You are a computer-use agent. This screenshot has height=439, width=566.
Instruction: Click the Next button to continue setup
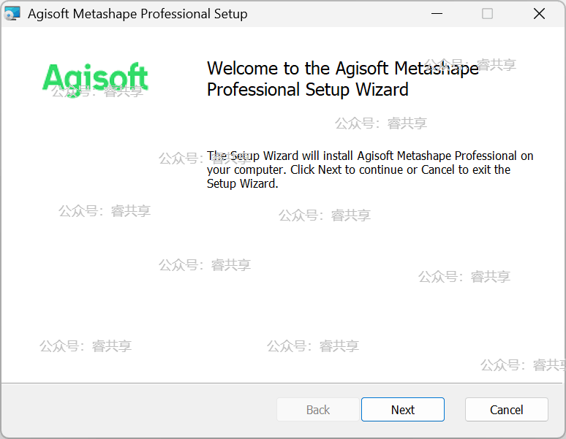point(402,410)
